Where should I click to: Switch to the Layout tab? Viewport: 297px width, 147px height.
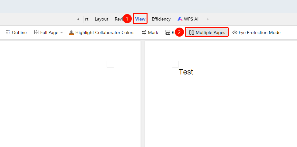point(101,19)
